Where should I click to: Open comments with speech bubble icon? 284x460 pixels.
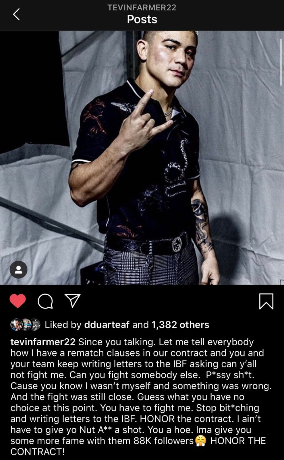click(x=45, y=301)
